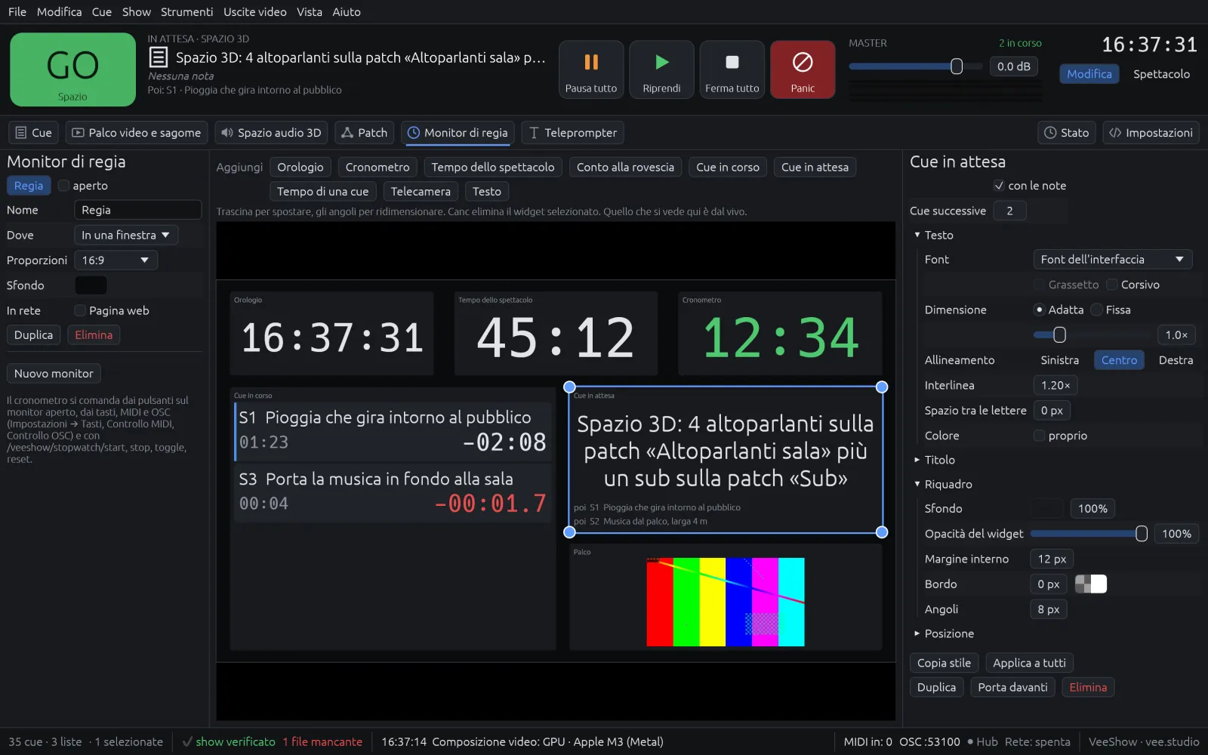This screenshot has height=755, width=1208.
Task: Click the 1 file mancante warning
Action: pos(322,742)
